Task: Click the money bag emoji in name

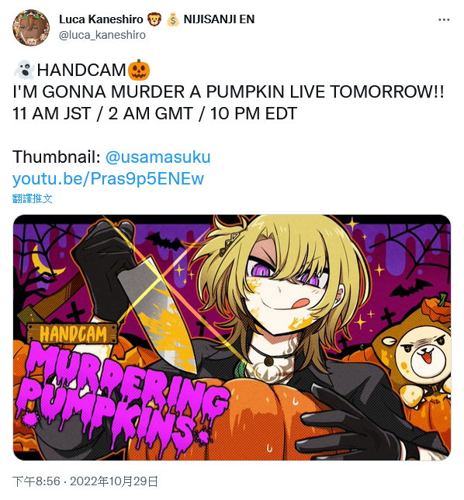Action: tap(173, 19)
